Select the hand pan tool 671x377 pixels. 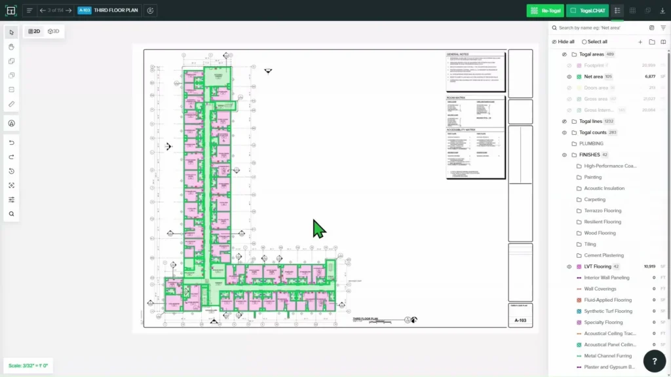[12, 46]
